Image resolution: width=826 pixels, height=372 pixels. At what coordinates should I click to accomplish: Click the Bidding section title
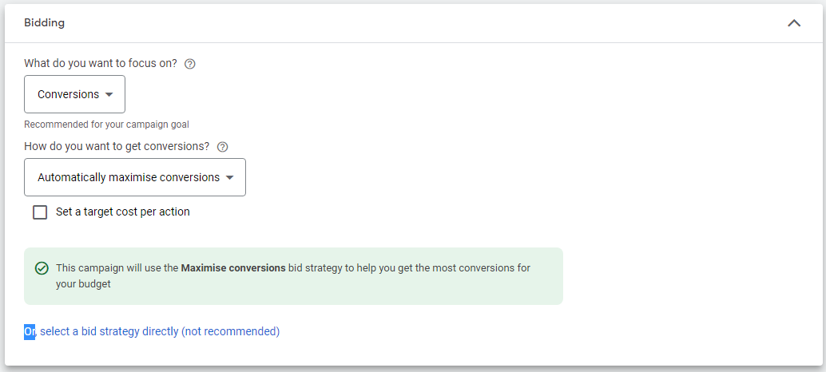[x=45, y=22]
